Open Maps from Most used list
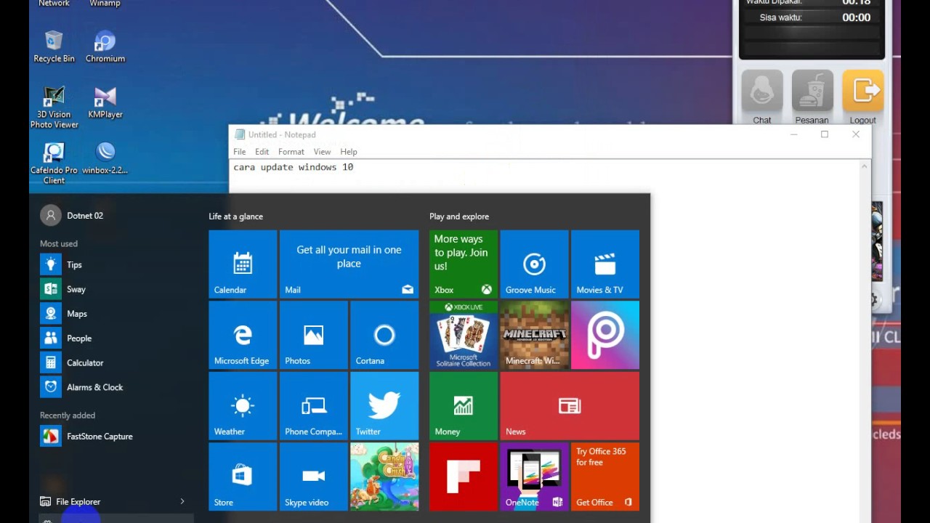Screen dimensions: 930x523 point(116,314)
